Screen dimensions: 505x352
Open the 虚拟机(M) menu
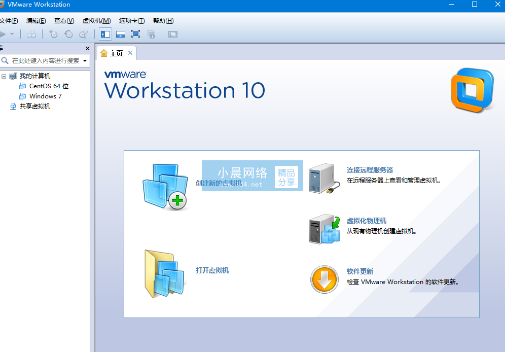tap(97, 21)
